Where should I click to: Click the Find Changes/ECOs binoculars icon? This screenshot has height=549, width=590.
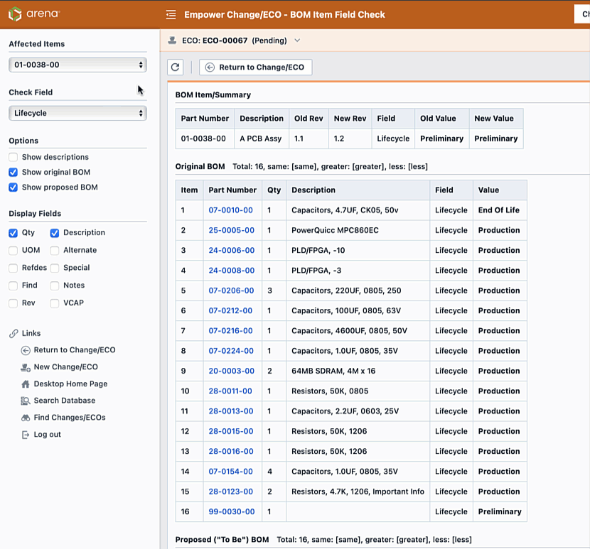(x=26, y=418)
